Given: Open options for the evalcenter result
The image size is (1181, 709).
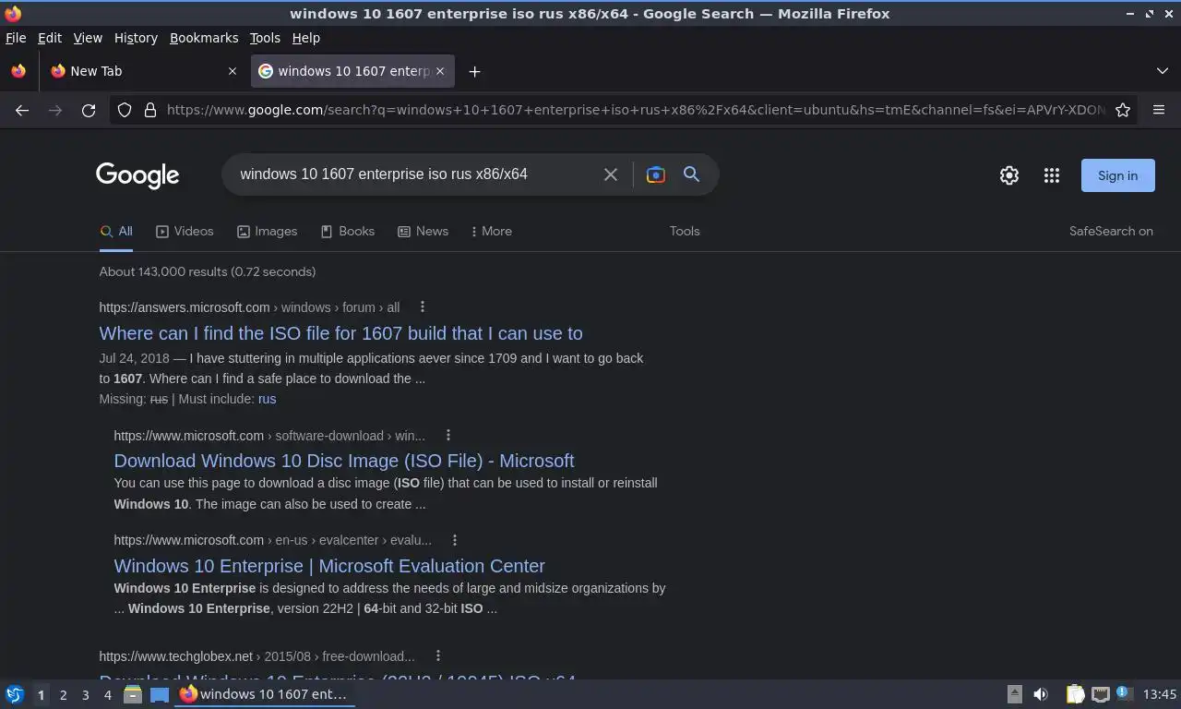Looking at the screenshot, I should click(454, 540).
